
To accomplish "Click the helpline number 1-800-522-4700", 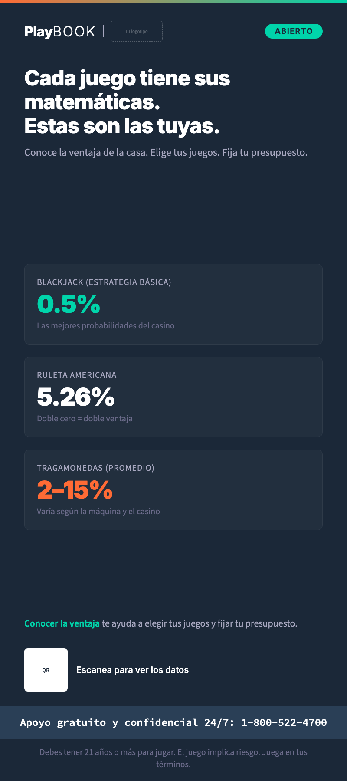I will tap(284, 722).
